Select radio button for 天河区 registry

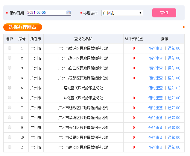10,127
